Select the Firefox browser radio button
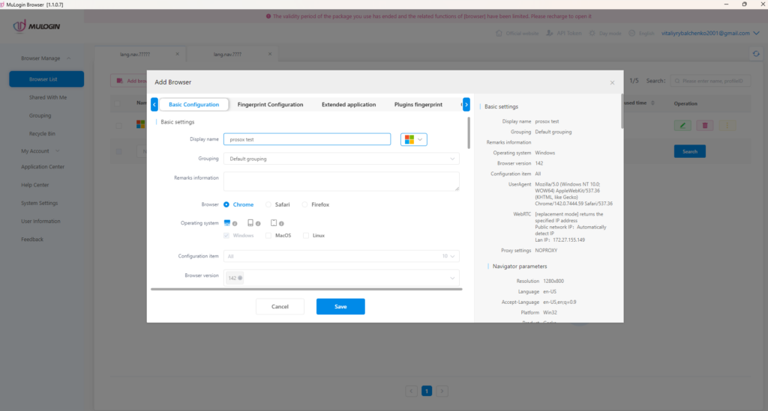Viewport: 768px width, 411px height. tap(304, 204)
